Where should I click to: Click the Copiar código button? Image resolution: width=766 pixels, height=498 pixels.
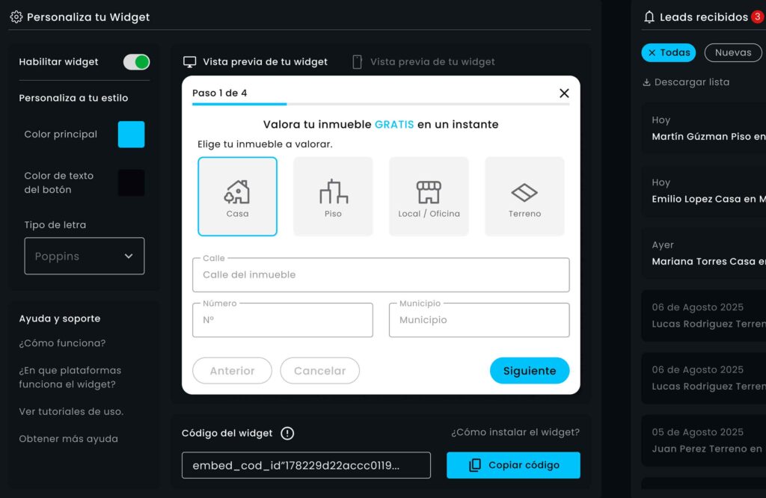pos(513,465)
